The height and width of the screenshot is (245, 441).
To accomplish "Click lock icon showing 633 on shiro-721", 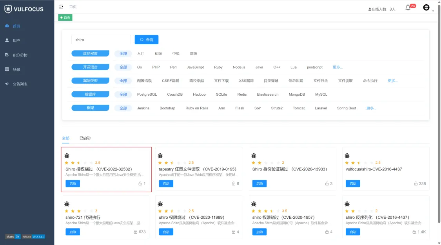I will point(136,232).
